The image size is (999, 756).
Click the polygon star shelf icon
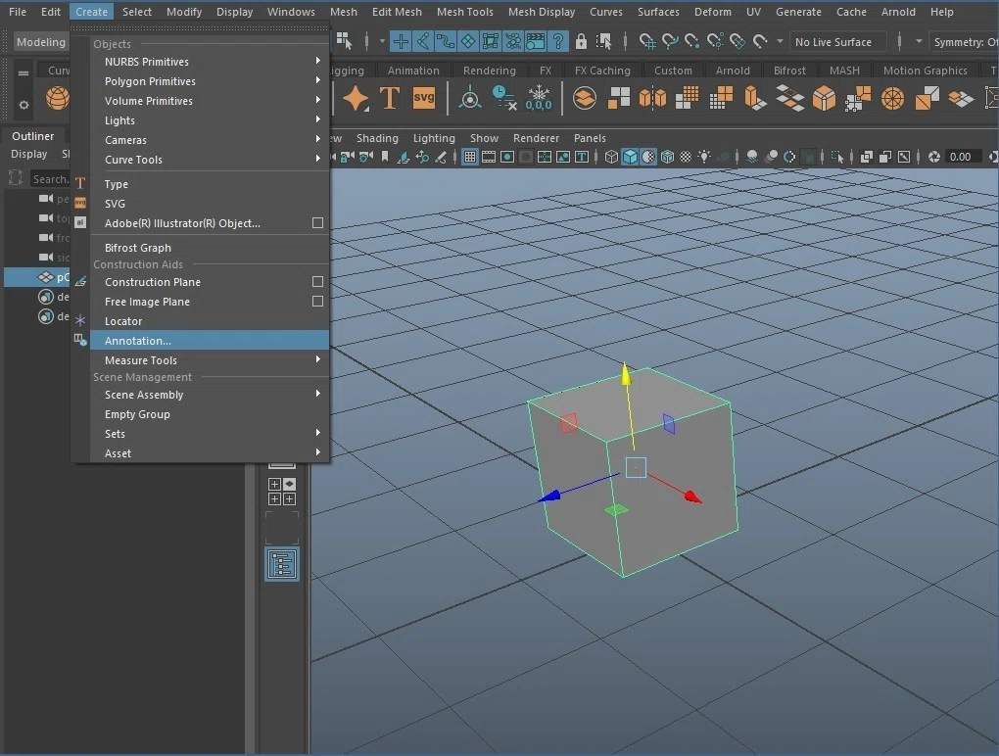click(356, 99)
